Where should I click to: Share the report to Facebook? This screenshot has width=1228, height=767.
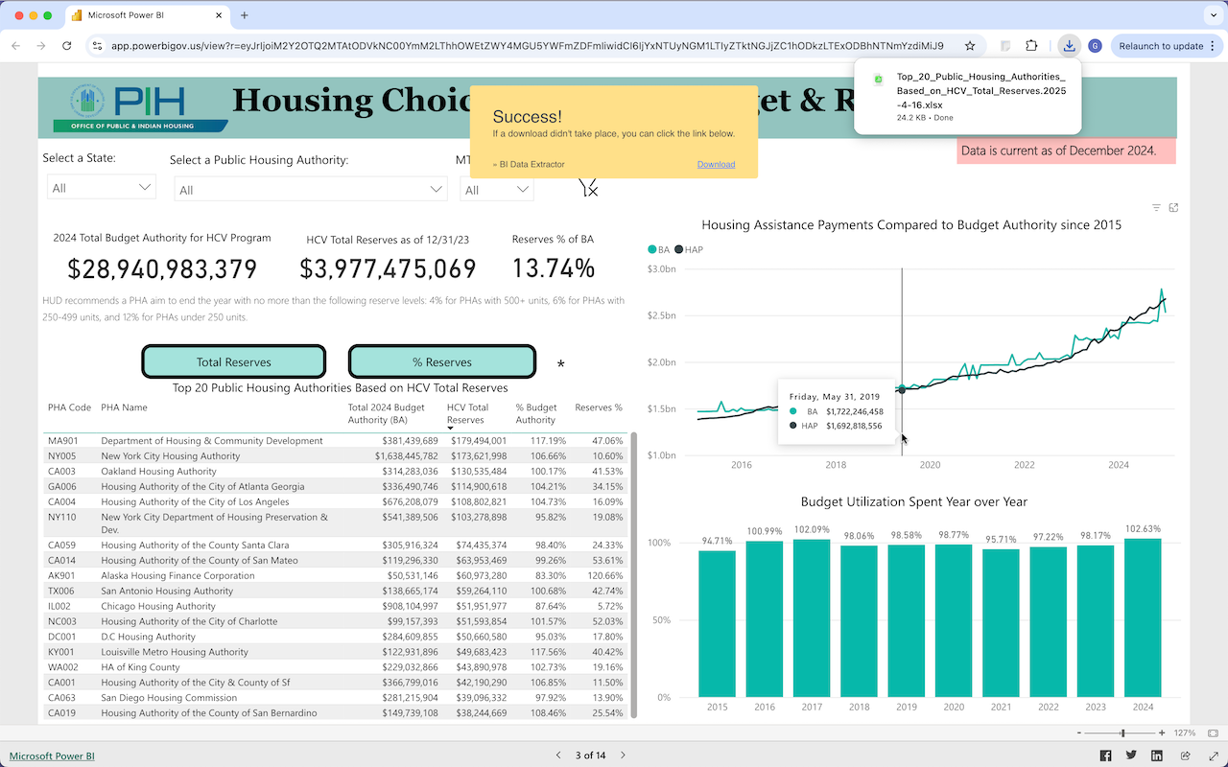point(1105,755)
